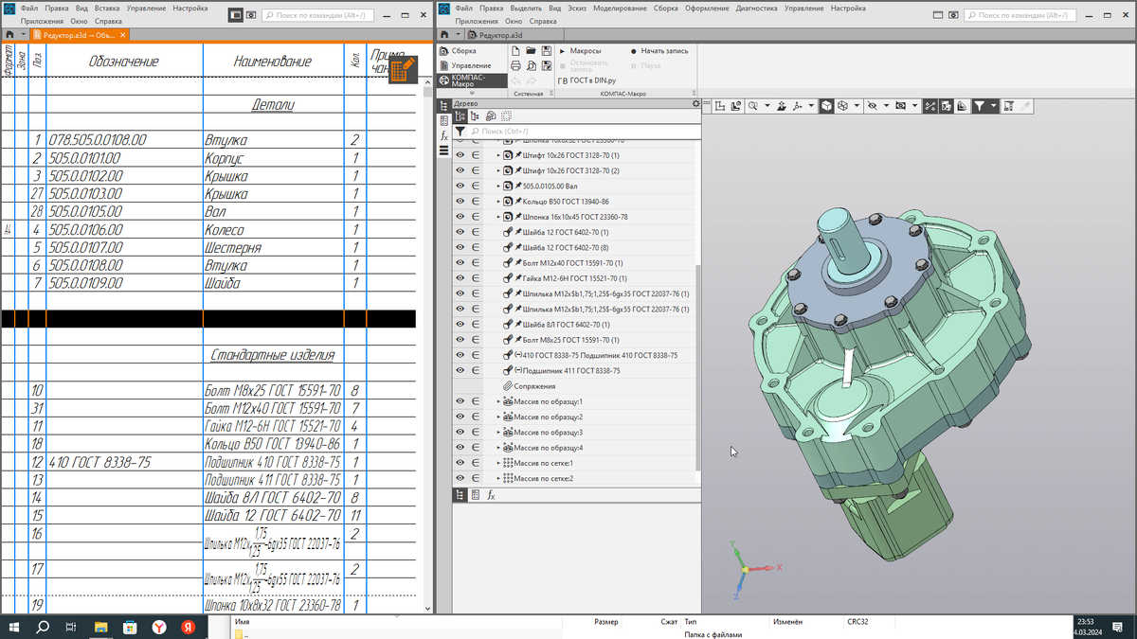Run the ГОСТ в DIN.py macro

tap(587, 81)
